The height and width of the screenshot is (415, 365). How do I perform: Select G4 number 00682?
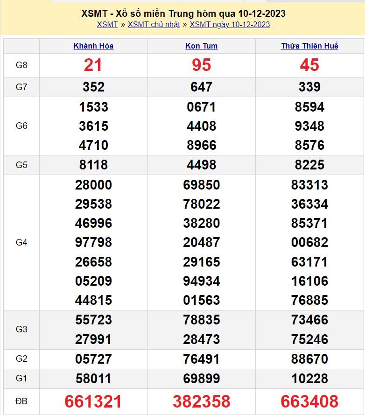pyautogui.click(x=309, y=242)
